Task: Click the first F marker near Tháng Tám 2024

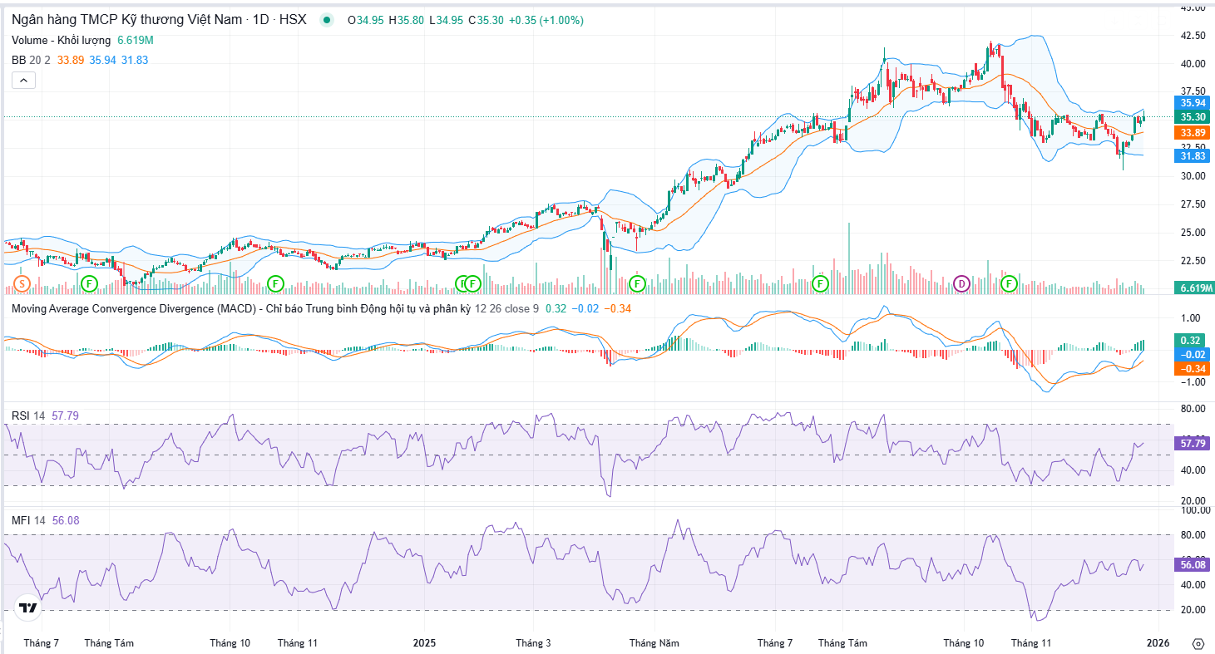Action: click(89, 284)
